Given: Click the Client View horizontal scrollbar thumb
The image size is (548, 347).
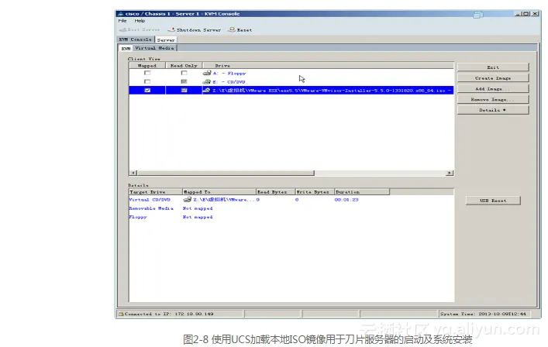Looking at the screenshot, I should click(x=226, y=173).
